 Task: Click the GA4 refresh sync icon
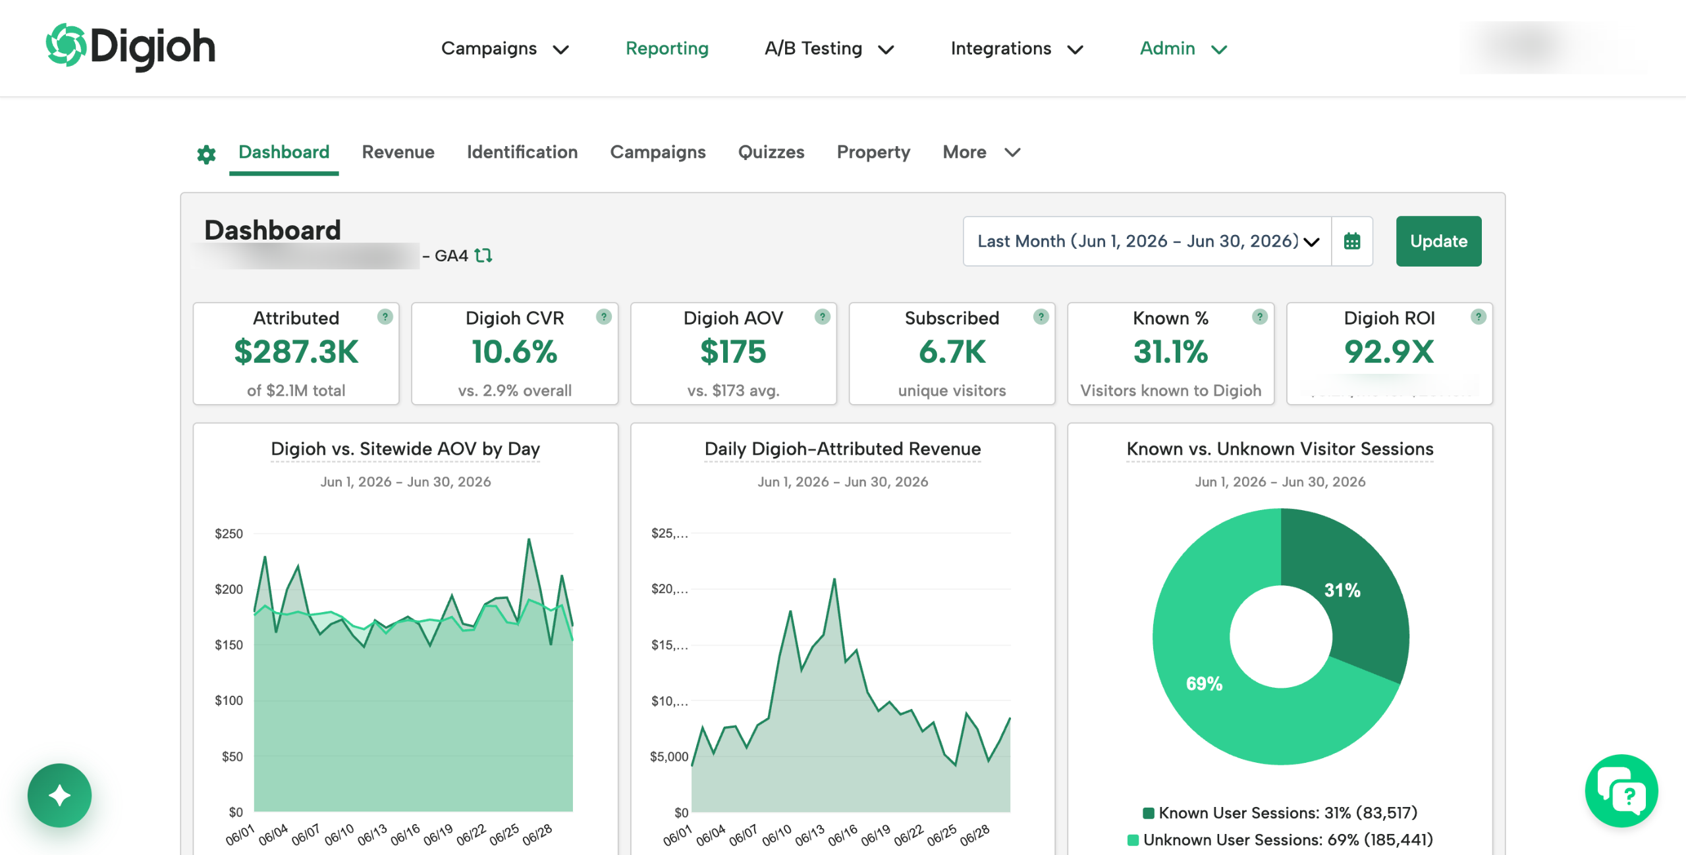(483, 255)
